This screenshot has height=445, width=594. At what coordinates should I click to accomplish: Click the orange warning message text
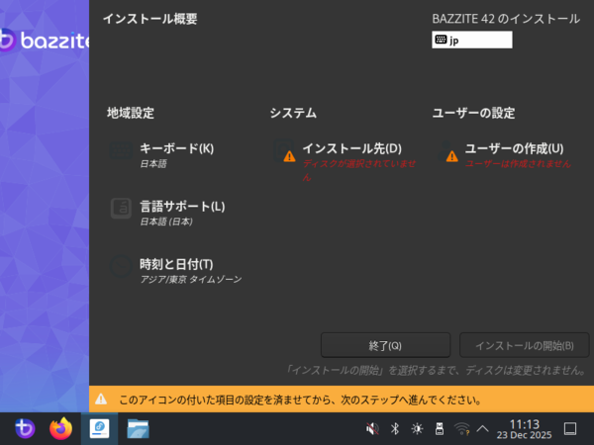tap(300, 400)
